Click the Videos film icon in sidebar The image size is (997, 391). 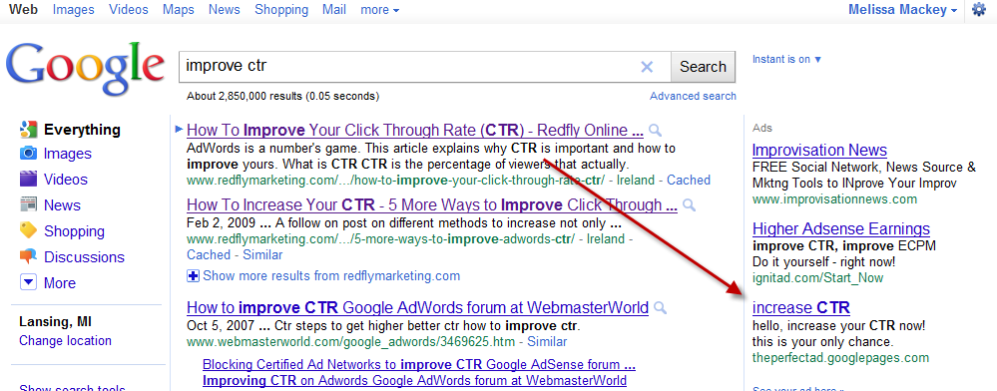(28, 180)
